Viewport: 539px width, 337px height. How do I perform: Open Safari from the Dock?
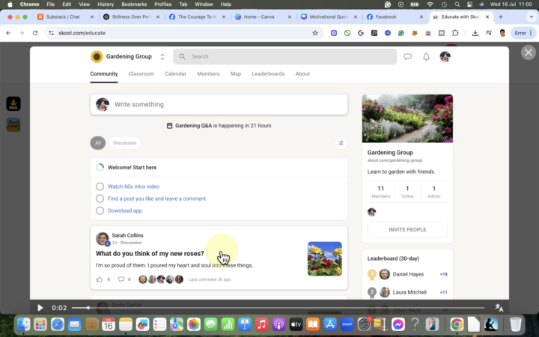coord(58,324)
